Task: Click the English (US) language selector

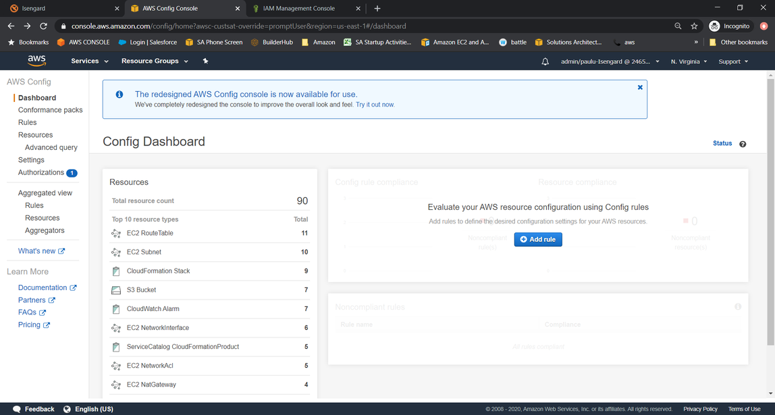Action: click(x=94, y=409)
